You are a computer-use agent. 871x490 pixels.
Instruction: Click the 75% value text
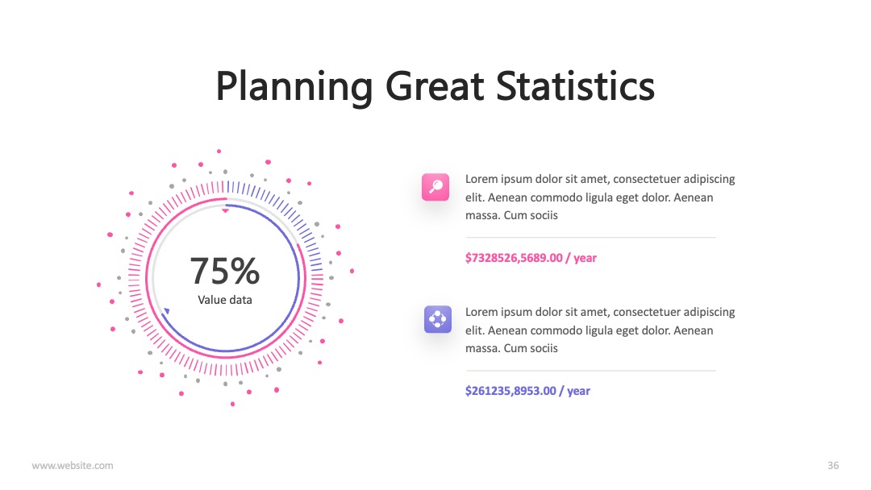tap(225, 271)
